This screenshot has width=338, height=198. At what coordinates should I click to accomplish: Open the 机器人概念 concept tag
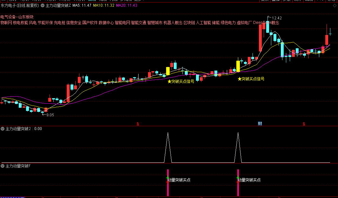point(173,23)
